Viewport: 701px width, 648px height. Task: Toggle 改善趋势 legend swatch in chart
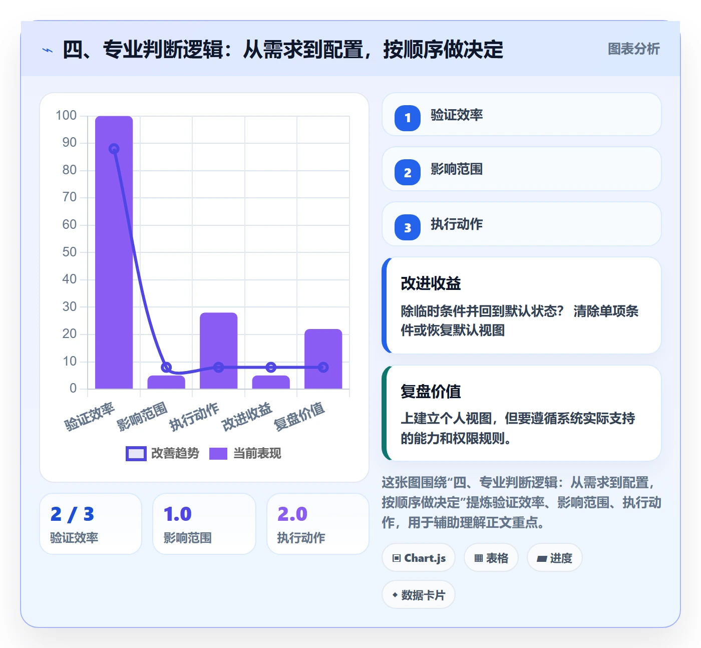click(136, 453)
